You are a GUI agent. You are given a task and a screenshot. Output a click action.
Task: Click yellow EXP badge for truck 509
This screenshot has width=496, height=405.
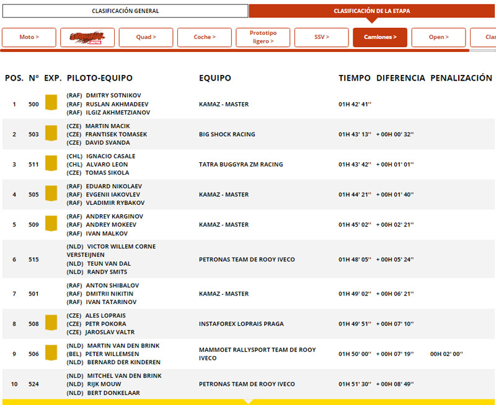click(51, 224)
